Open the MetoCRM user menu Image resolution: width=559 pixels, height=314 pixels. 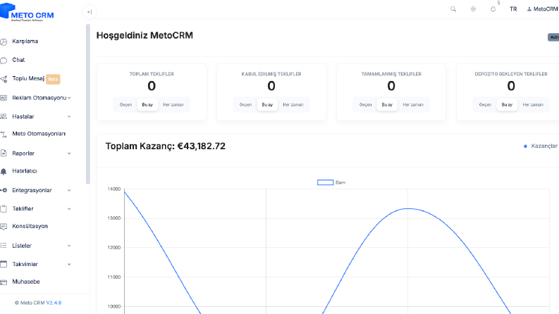(542, 9)
